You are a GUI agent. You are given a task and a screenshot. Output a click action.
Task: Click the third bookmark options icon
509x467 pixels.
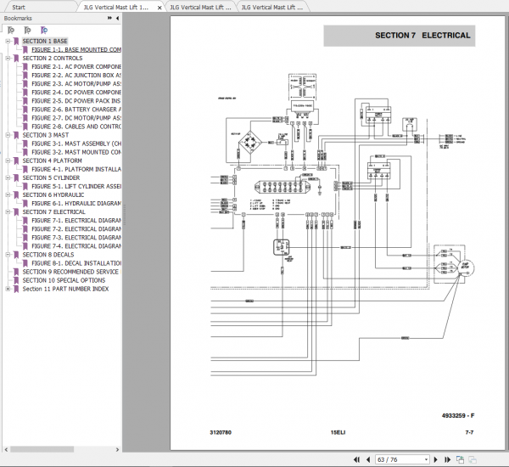[44, 31]
